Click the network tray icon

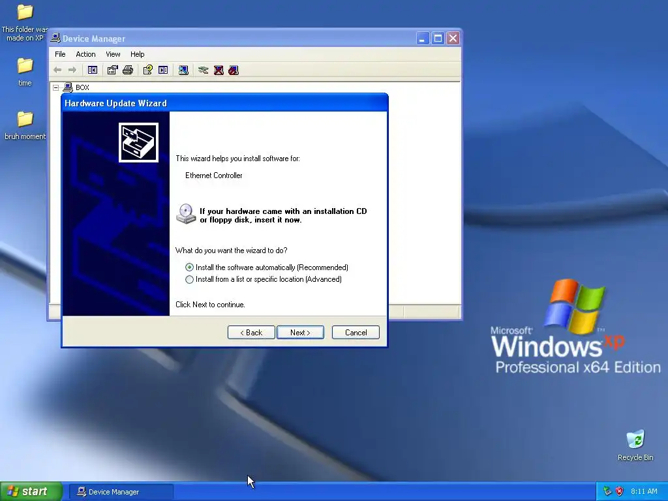(x=607, y=491)
